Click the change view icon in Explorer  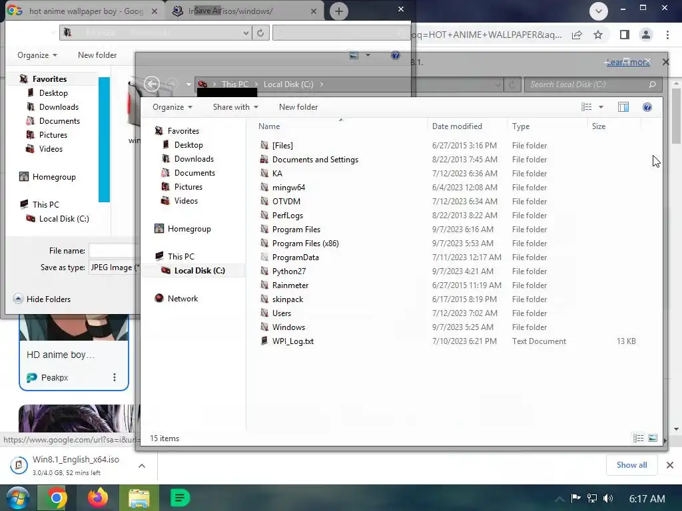tap(586, 107)
